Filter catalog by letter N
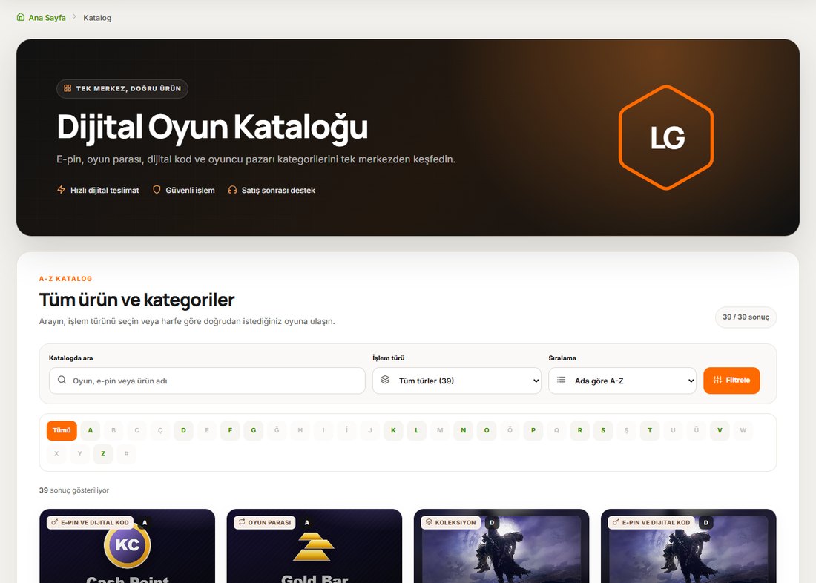The width and height of the screenshot is (816, 583). click(x=463, y=430)
